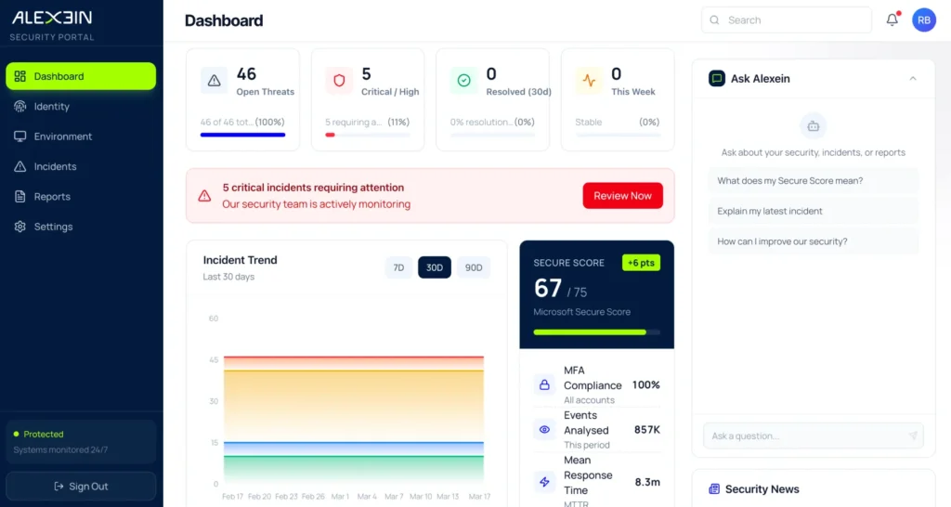
Task: Open the Reports page from sidebar
Action: 52,197
